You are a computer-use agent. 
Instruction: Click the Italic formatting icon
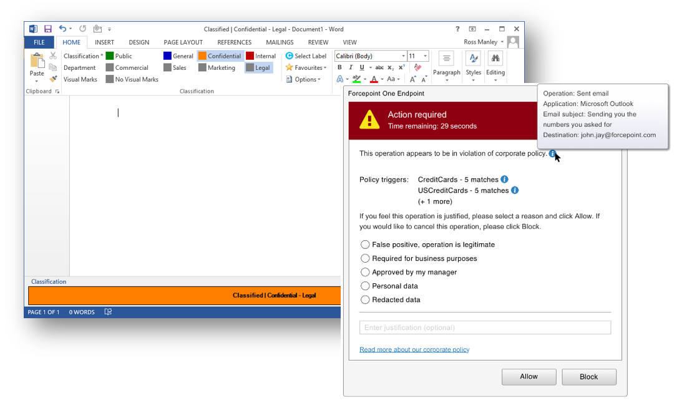click(x=351, y=67)
